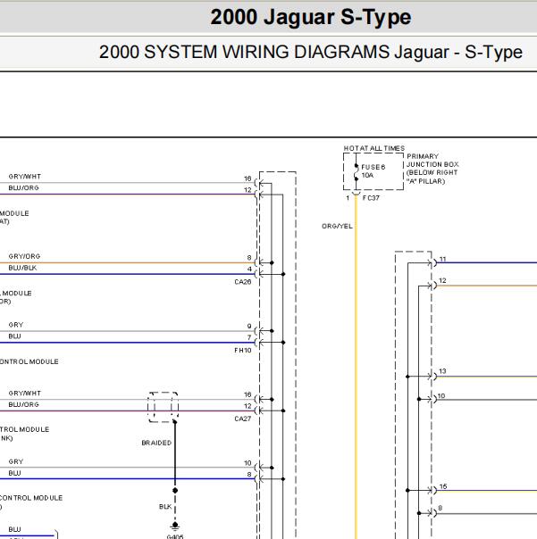
Task: Click the "FC37" connector label
Action: point(371,198)
